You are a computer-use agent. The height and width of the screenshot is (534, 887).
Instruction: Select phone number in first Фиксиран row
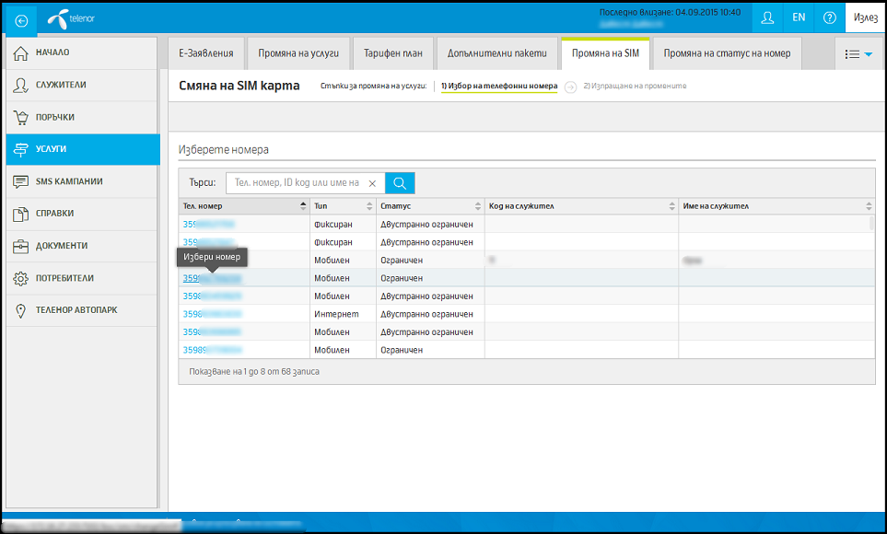[208, 225]
